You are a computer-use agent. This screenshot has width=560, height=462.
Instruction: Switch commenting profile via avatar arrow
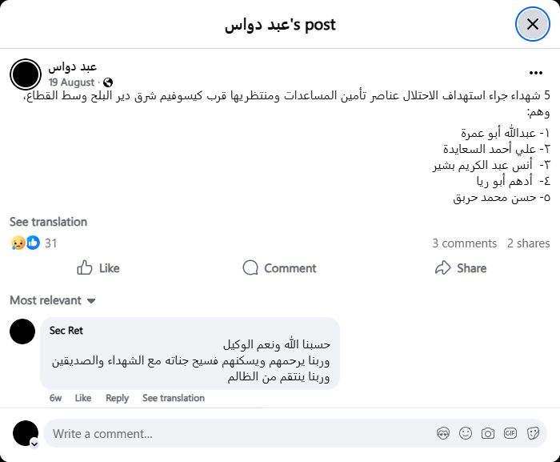pyautogui.click(x=34, y=443)
